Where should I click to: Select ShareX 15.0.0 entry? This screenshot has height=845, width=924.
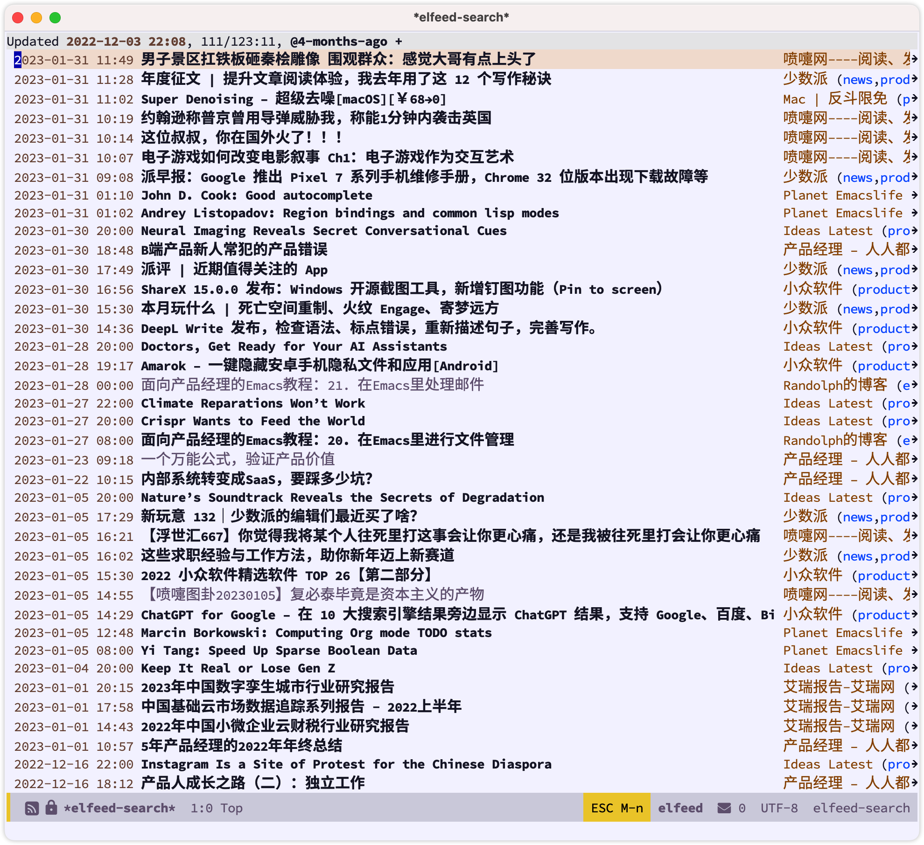click(402, 289)
